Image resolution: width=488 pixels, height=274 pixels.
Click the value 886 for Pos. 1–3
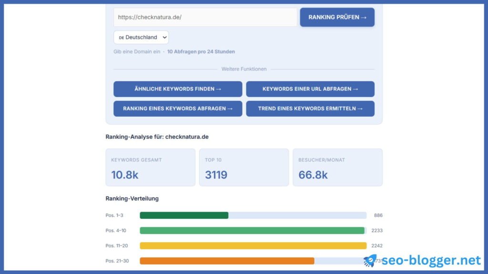click(378, 215)
